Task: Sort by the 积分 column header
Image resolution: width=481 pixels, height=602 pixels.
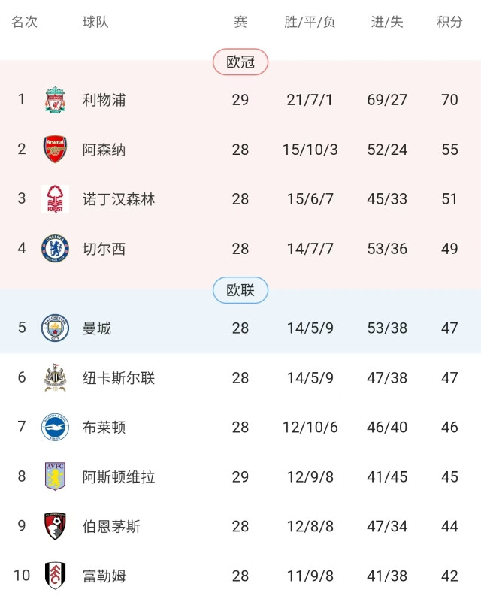Action: [449, 22]
